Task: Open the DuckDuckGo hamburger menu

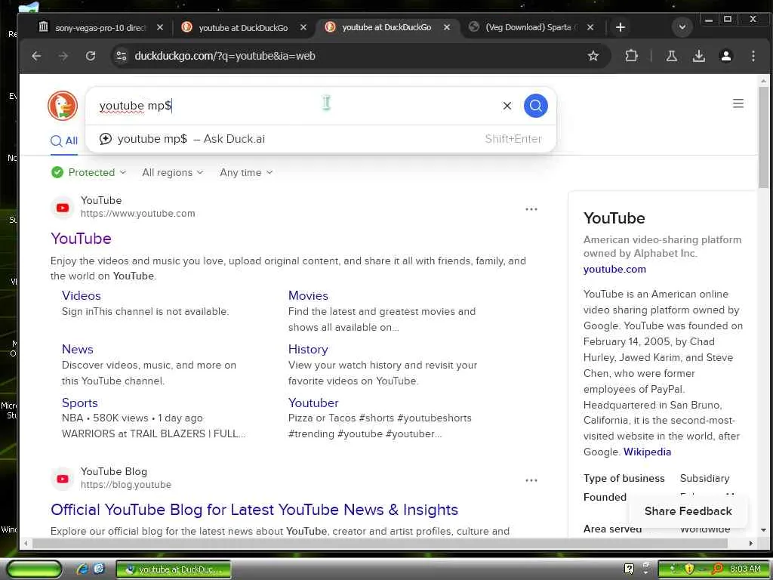Action: click(738, 103)
